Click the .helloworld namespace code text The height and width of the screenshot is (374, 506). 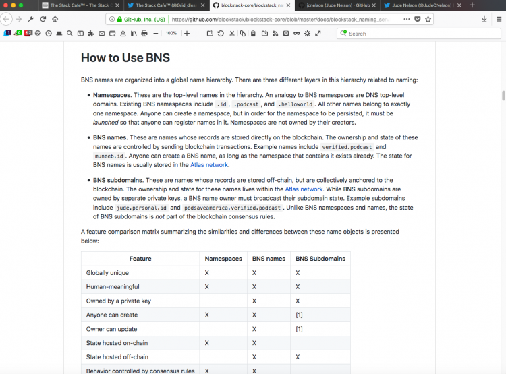point(296,104)
